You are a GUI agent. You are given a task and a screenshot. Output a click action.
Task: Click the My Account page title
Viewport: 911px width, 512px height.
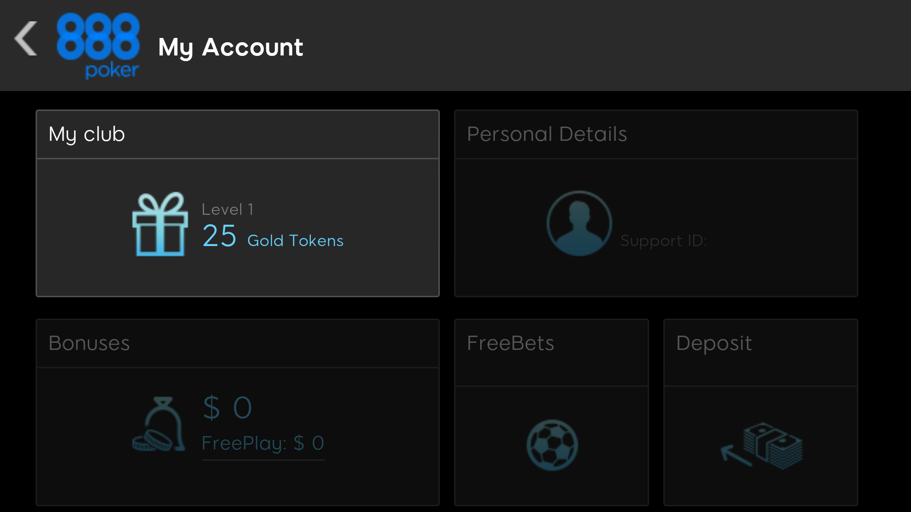[x=231, y=47]
